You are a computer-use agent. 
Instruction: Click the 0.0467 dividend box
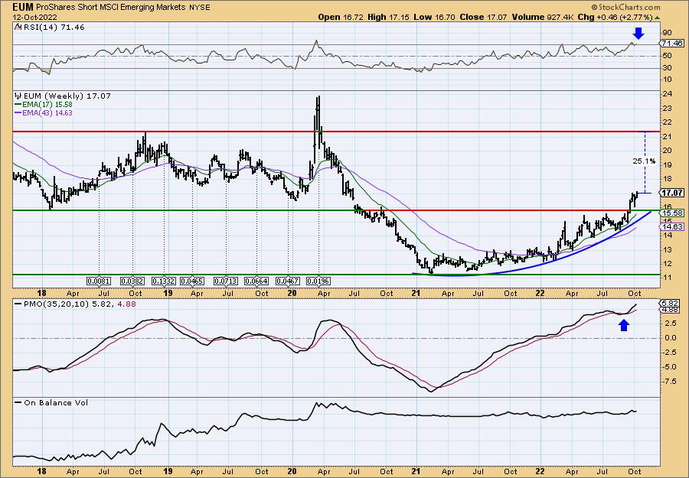tap(287, 281)
